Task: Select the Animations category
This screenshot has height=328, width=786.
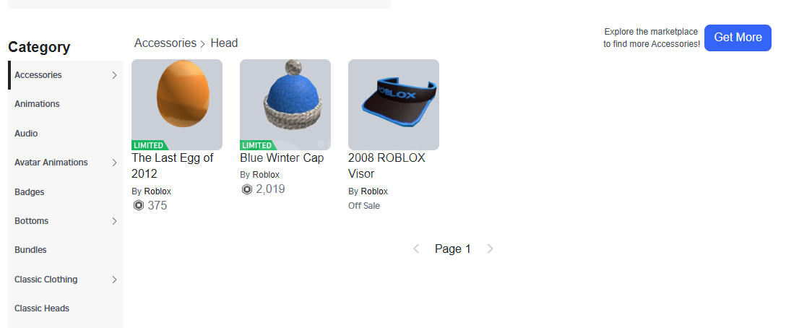Action: click(37, 104)
